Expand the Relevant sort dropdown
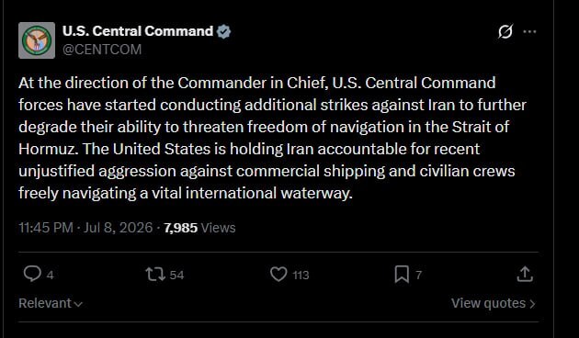 click(51, 303)
